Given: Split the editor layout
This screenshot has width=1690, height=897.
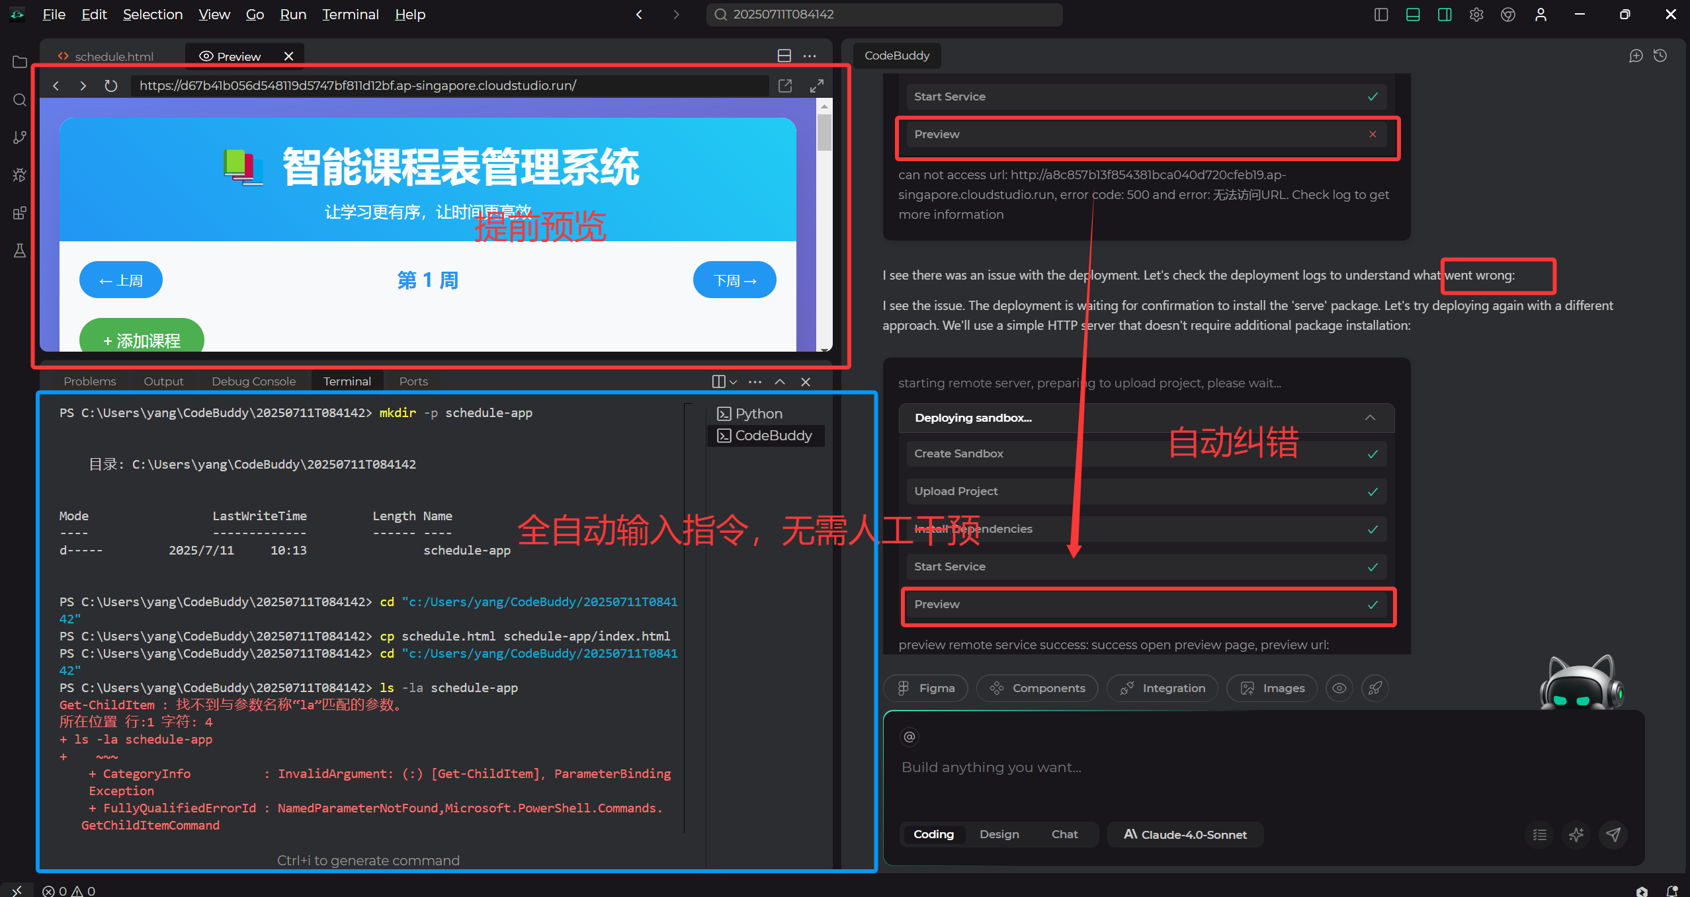Looking at the screenshot, I should (x=784, y=56).
